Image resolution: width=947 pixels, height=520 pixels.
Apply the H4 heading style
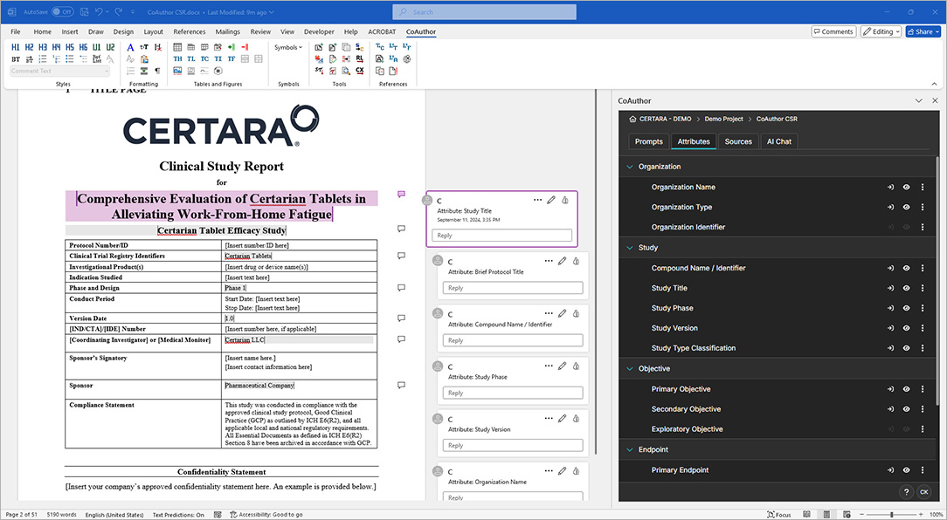coord(56,47)
